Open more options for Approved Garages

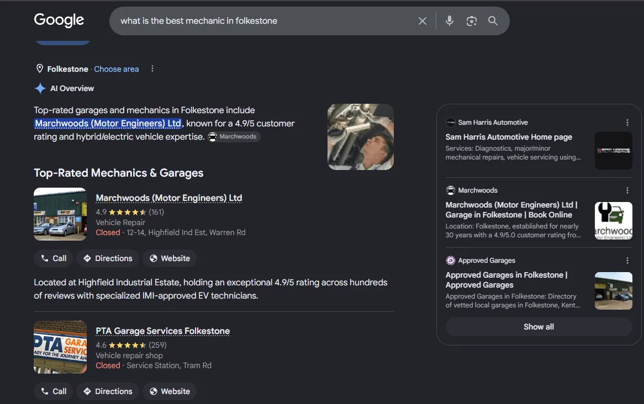627,261
